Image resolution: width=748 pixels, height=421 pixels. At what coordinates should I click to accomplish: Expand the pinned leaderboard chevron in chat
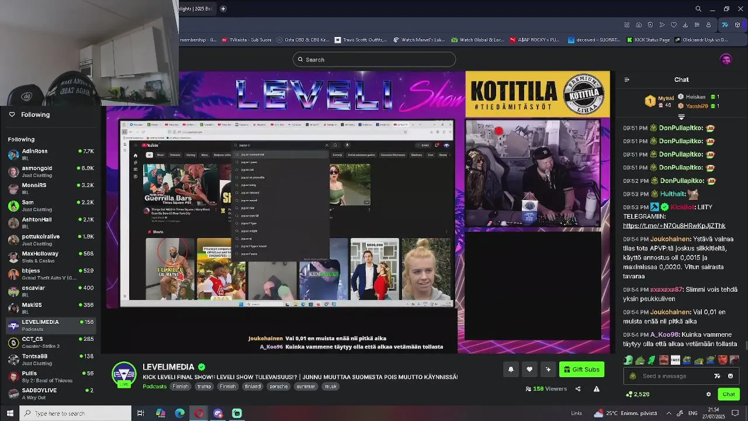point(681,117)
